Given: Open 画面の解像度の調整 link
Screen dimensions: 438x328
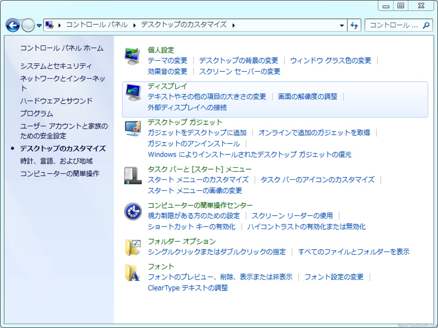Looking at the screenshot, I should click(x=308, y=97).
